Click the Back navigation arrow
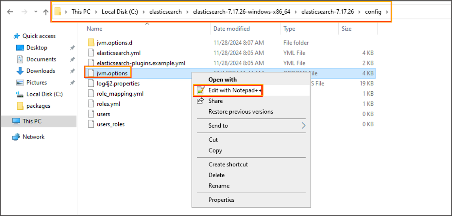 click(10, 12)
